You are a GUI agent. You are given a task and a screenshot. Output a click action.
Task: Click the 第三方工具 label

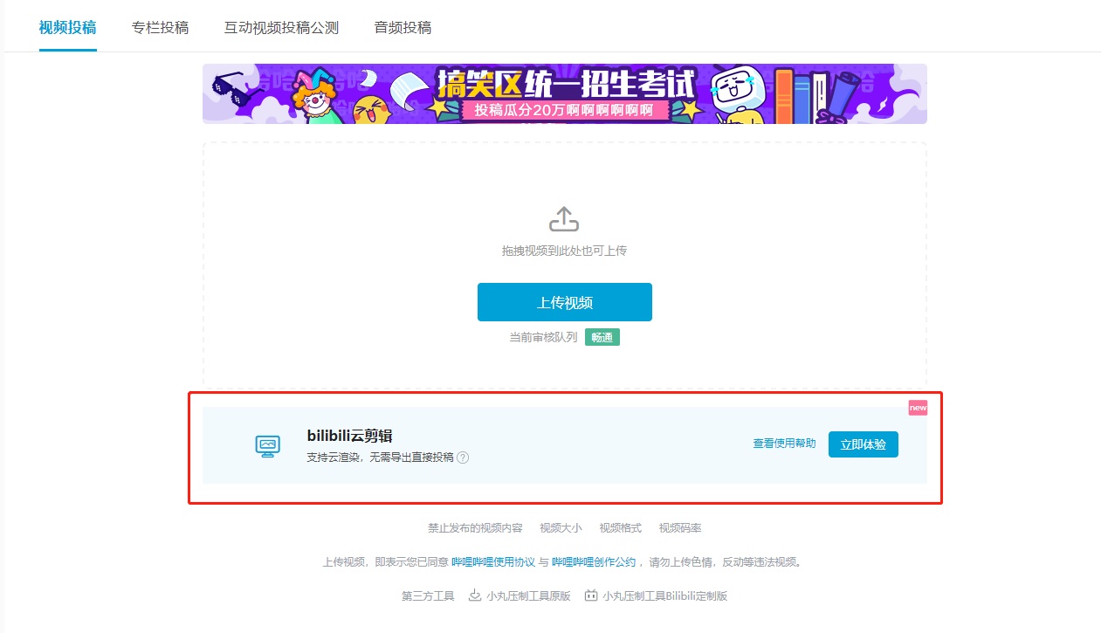428,596
